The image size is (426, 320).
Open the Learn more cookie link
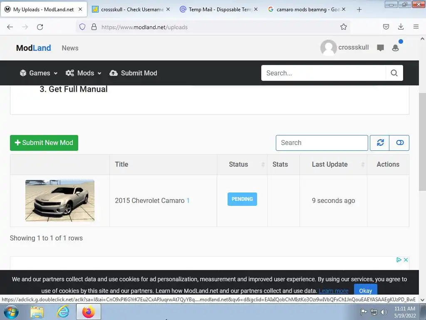[x=333, y=291]
